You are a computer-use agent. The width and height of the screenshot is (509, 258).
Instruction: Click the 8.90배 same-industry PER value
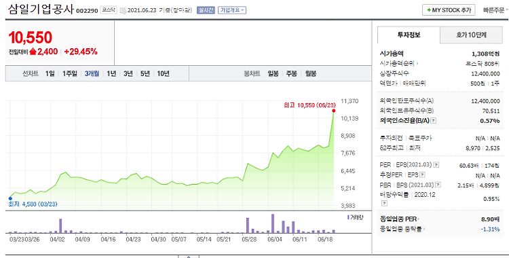(x=490, y=219)
